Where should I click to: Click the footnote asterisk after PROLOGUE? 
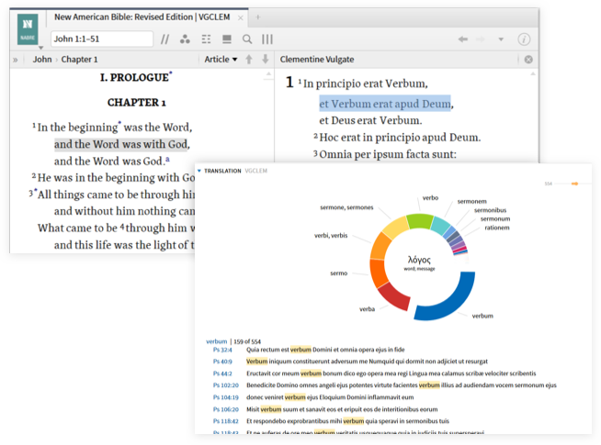click(x=171, y=72)
